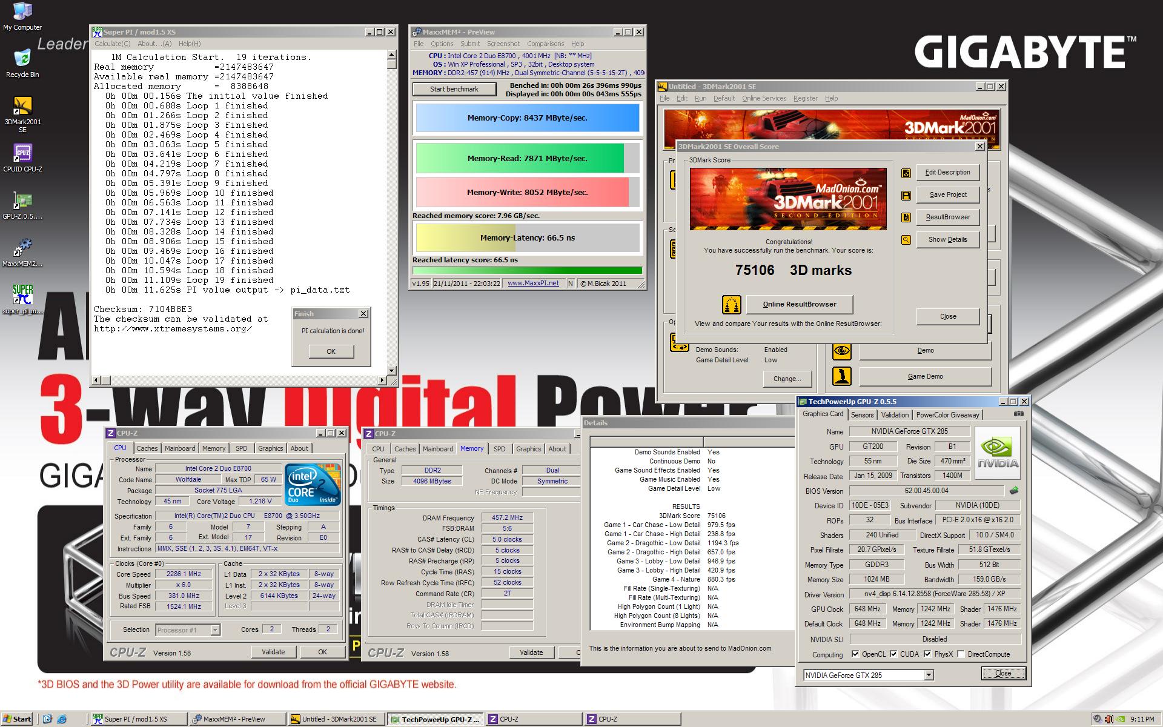
Task: Open the Screenshot menu in MaxxMEM
Action: [503, 44]
